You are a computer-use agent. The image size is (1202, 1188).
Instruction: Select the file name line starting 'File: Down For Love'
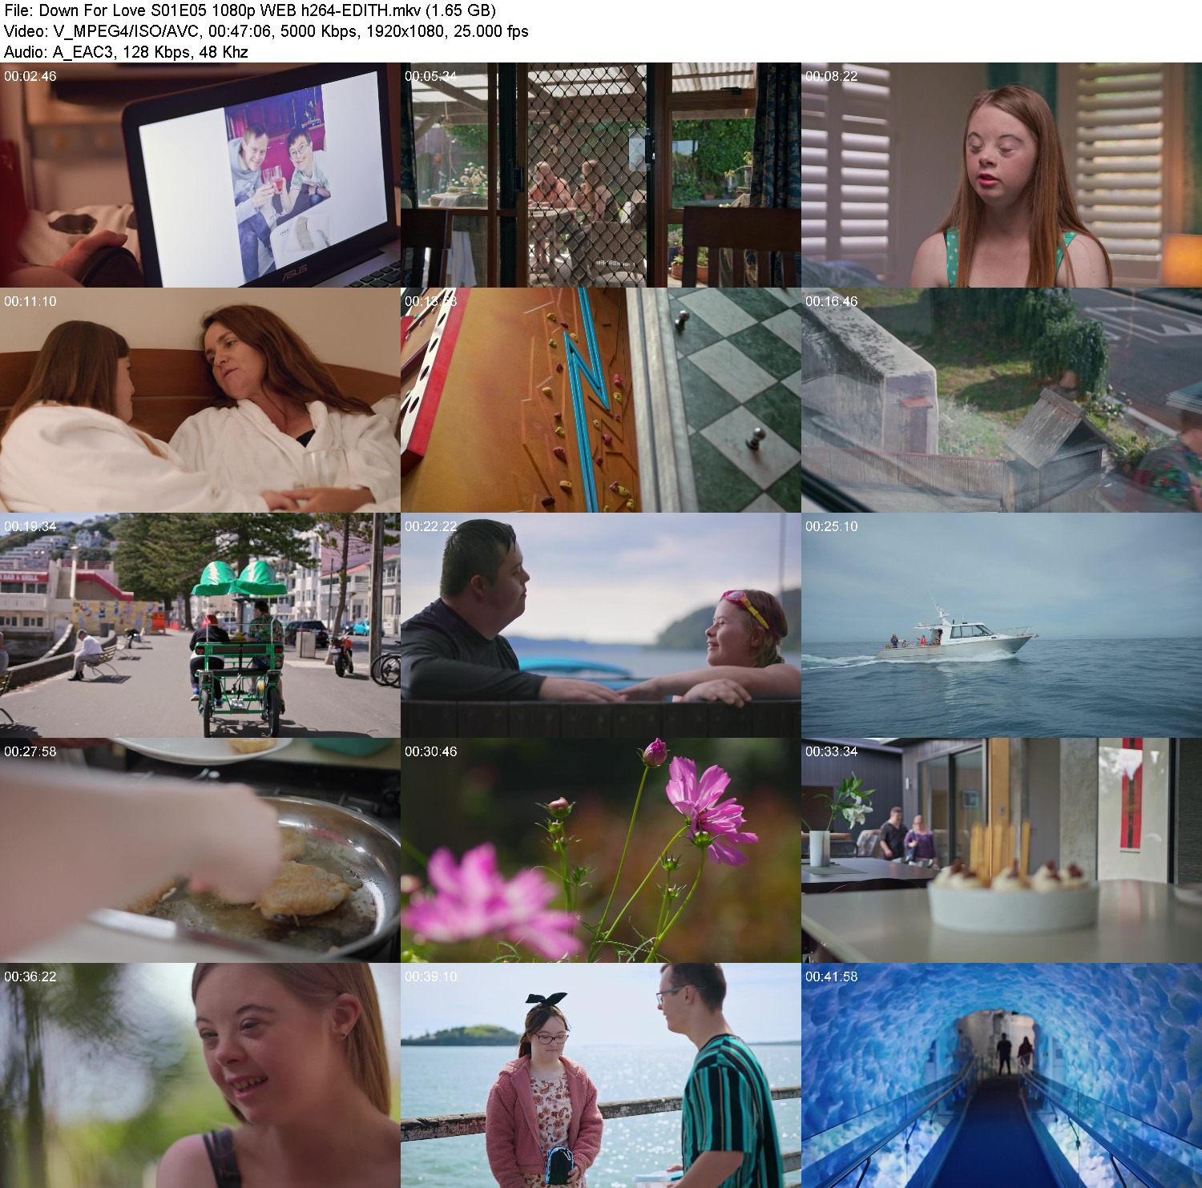[x=250, y=10]
